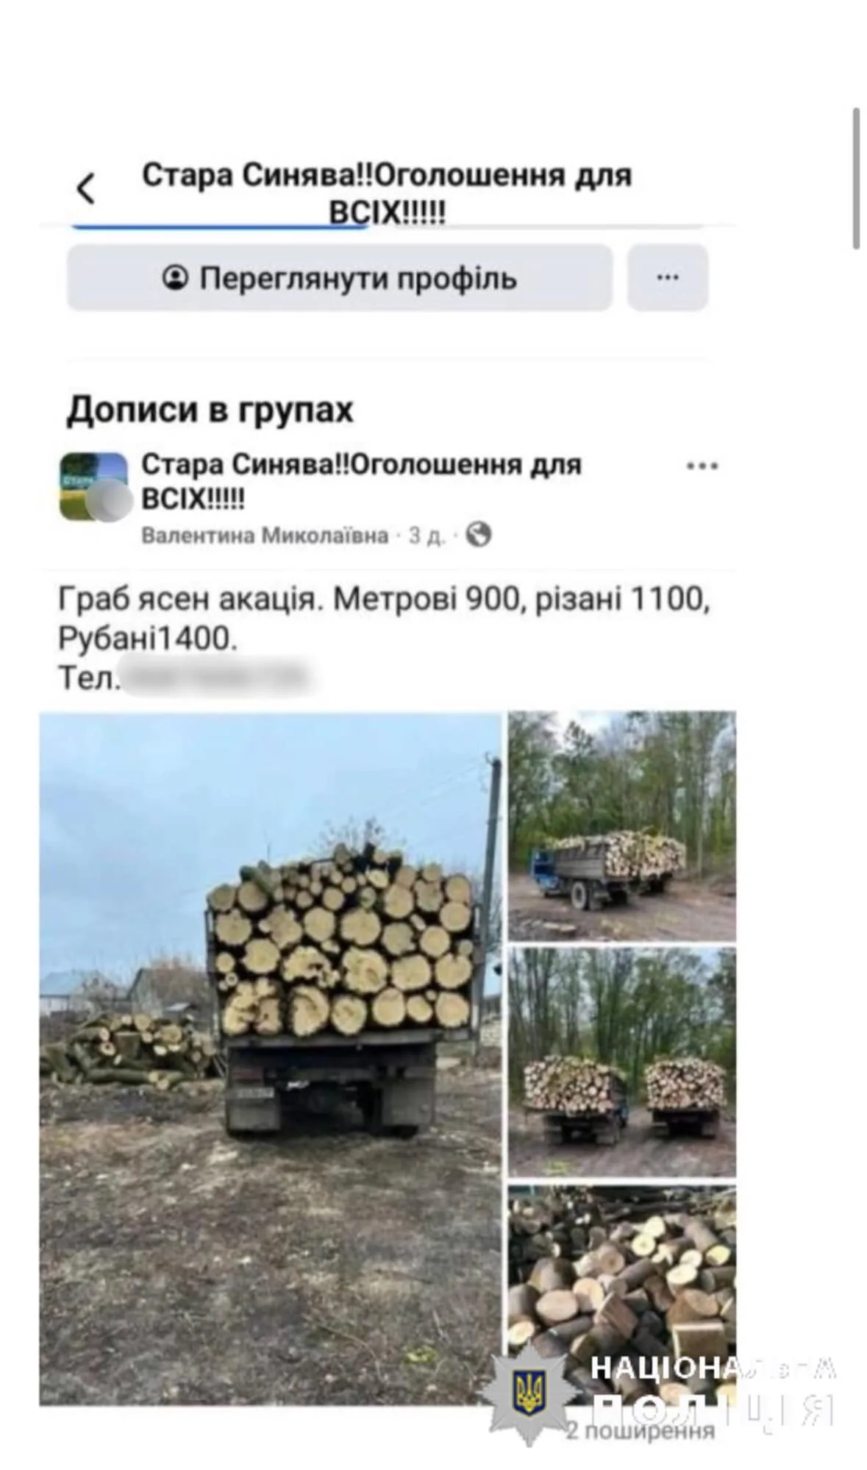The image size is (867, 1470).
Task: Tap the back arrow in the header
Action: [x=86, y=188]
